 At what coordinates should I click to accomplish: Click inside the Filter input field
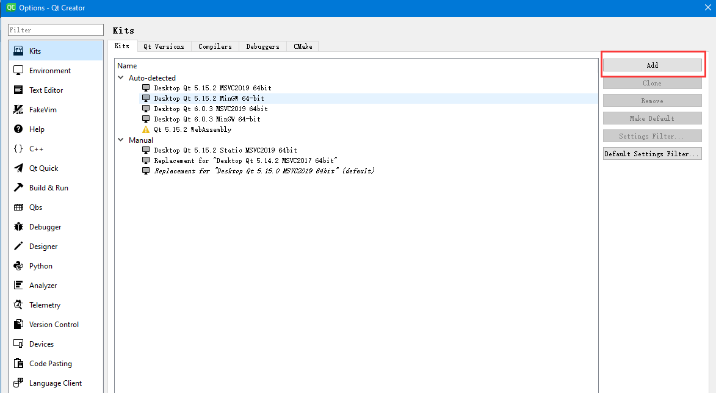[55, 29]
